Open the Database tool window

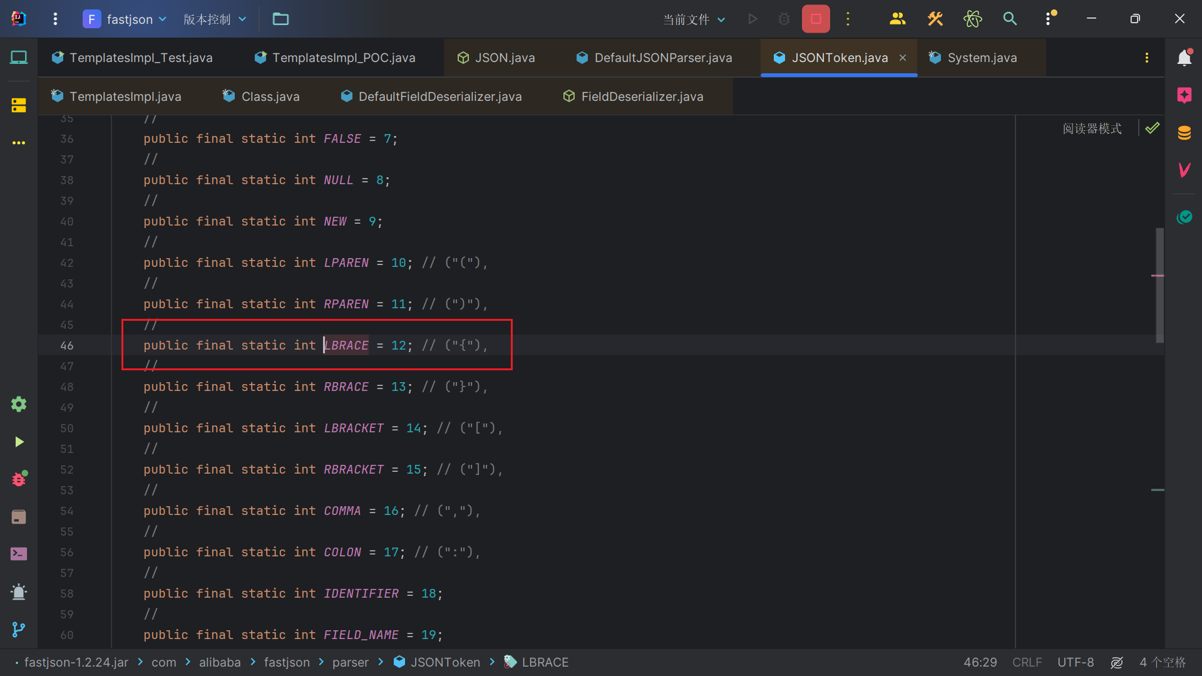pos(1184,133)
